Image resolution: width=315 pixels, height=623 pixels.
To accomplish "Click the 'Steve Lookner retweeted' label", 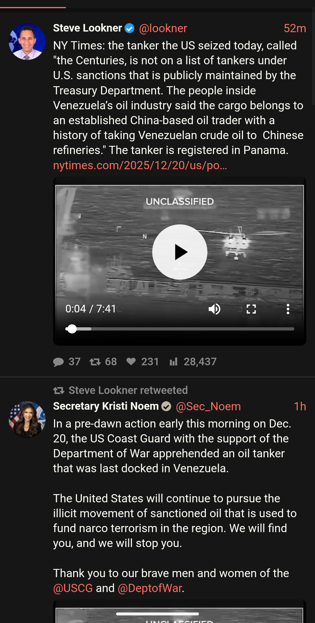I will pos(128,390).
